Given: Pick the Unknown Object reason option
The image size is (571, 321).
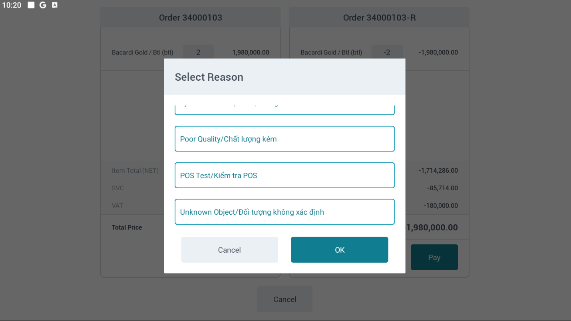Looking at the screenshot, I should (285, 212).
